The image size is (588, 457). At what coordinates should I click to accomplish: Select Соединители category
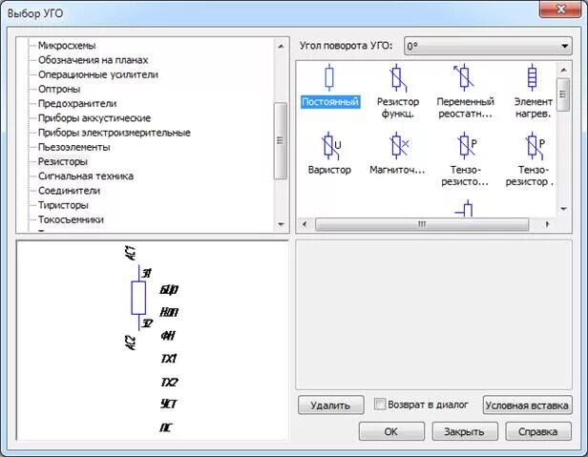(69, 191)
